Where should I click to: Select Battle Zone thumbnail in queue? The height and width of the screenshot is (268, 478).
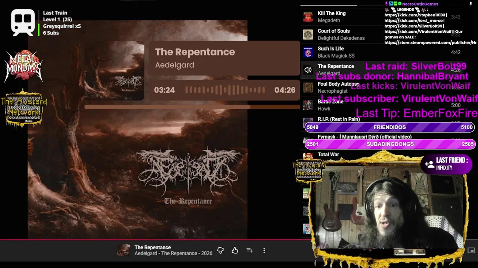pyautogui.click(x=308, y=105)
